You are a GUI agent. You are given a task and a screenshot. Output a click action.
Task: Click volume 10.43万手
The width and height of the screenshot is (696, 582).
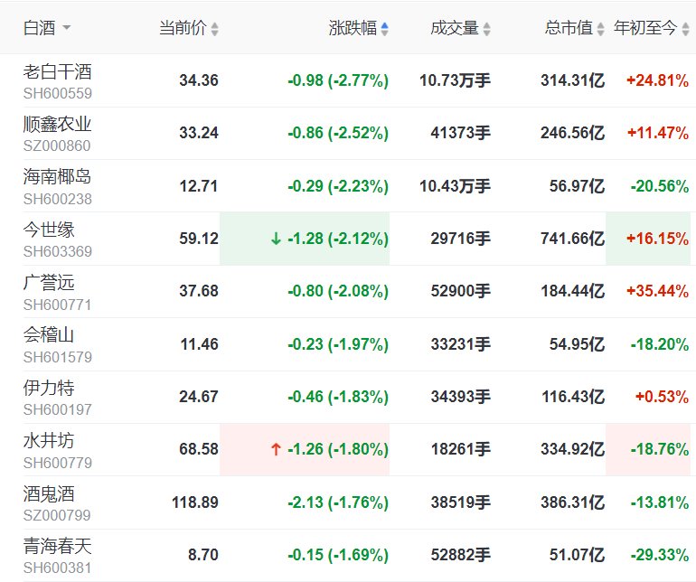tap(455, 186)
